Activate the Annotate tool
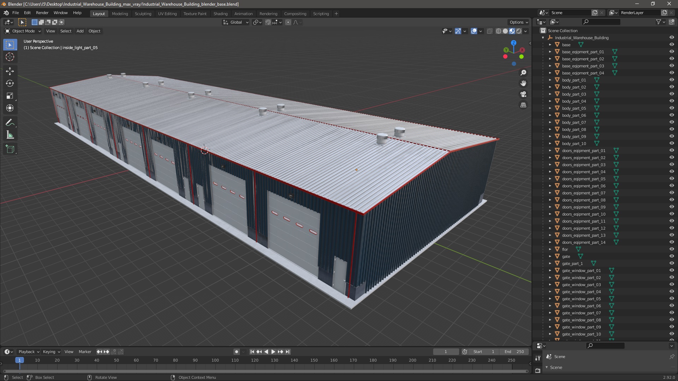This screenshot has height=381, width=678. tap(10, 122)
